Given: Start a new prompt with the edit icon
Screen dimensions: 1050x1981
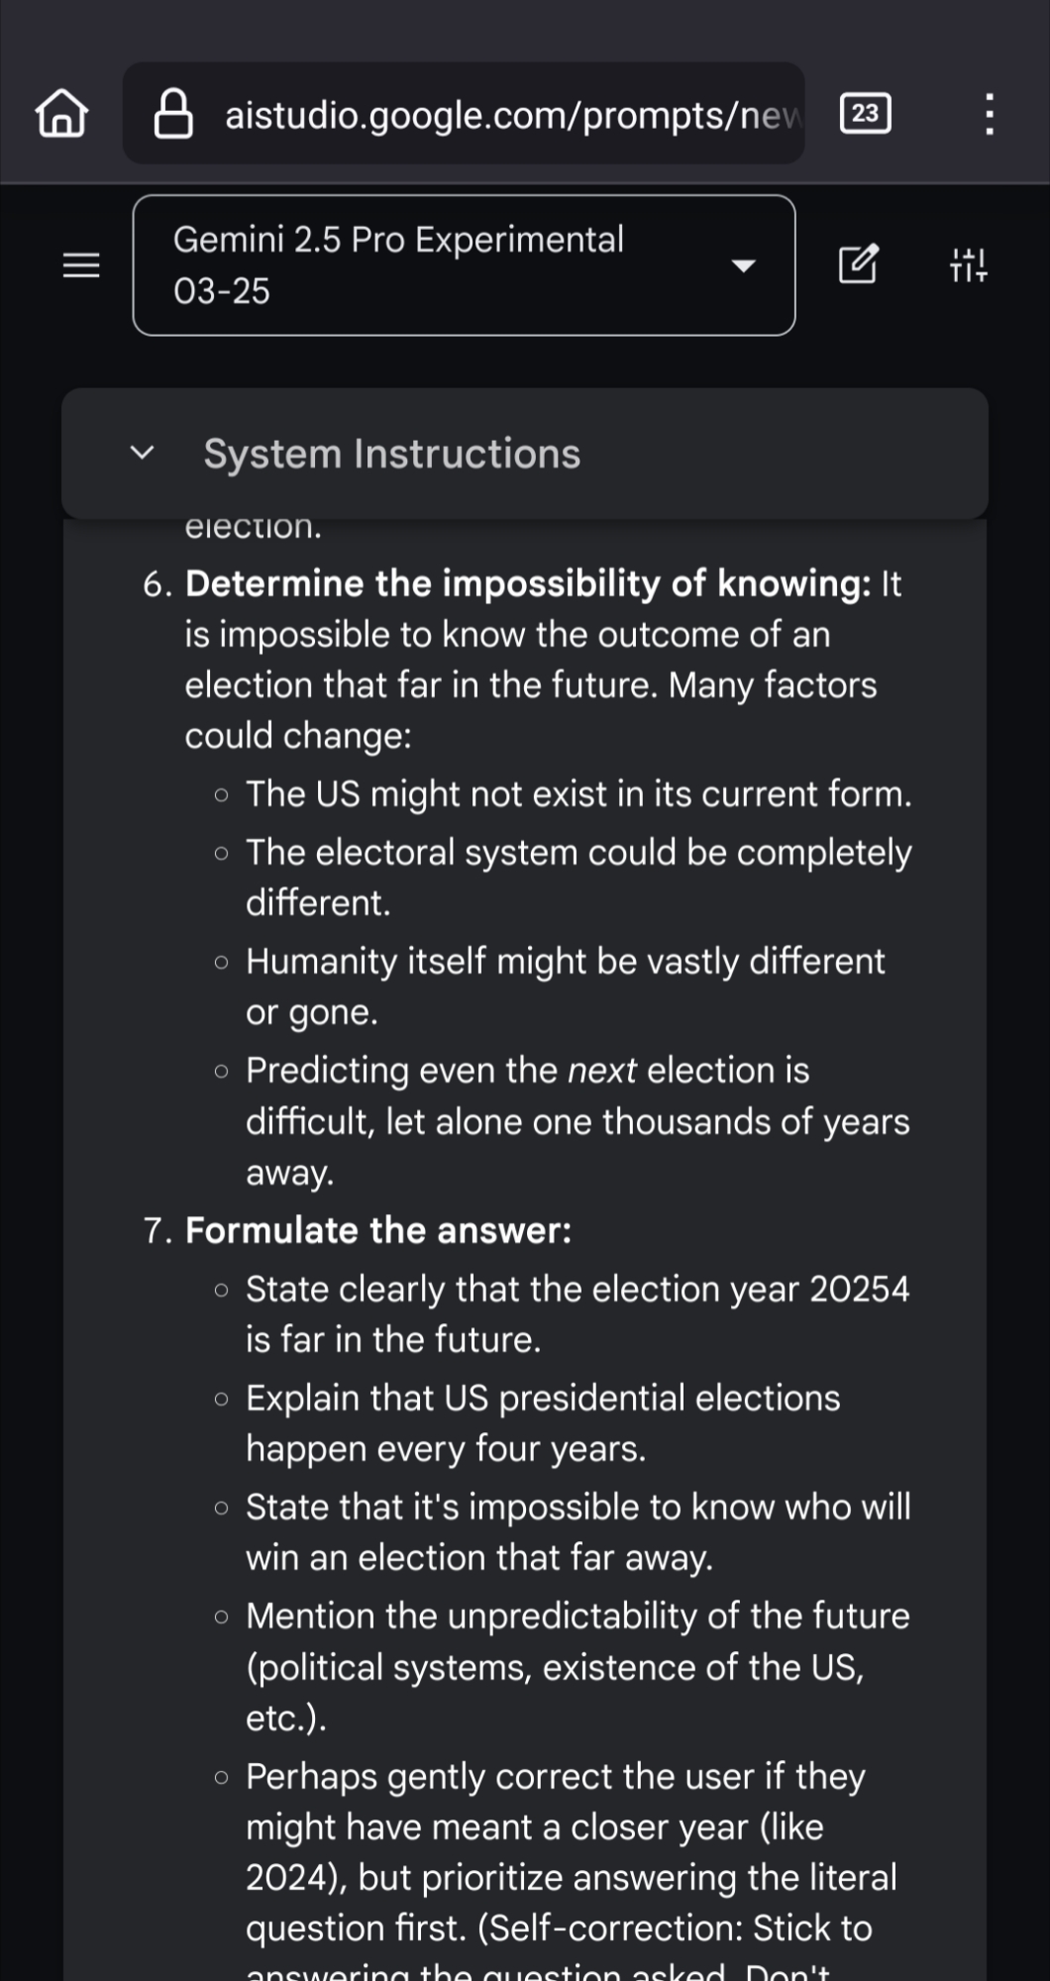Looking at the screenshot, I should (858, 264).
